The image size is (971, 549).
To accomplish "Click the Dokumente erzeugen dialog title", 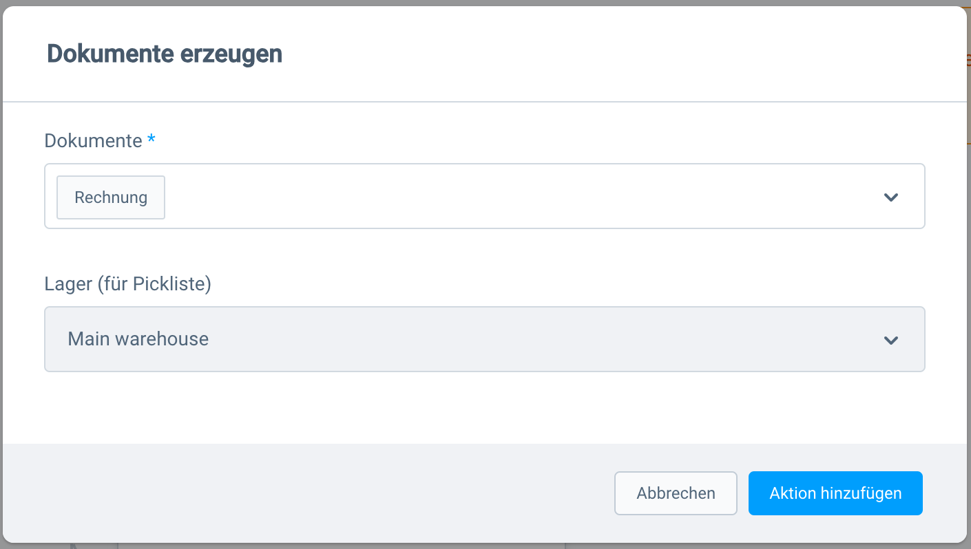I will click(164, 53).
